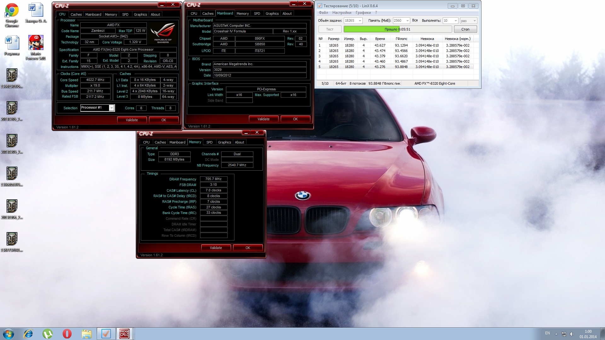Open the Память (МиБ) memory dropdown
605x340 pixels.
(x=407, y=21)
